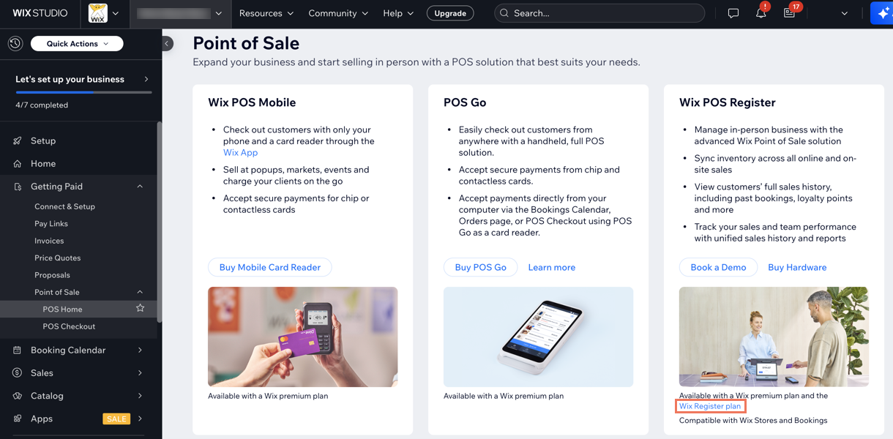Collapse the Getting Paid section
This screenshot has width=893, height=439.
click(x=140, y=186)
